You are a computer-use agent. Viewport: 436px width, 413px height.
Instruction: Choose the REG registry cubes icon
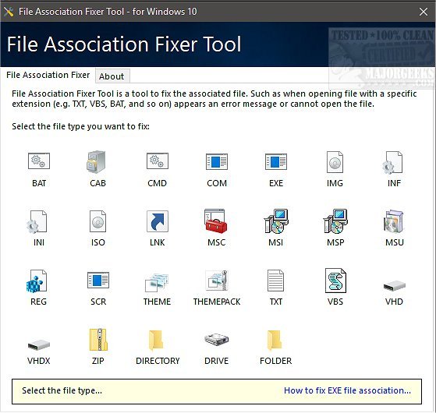37,281
